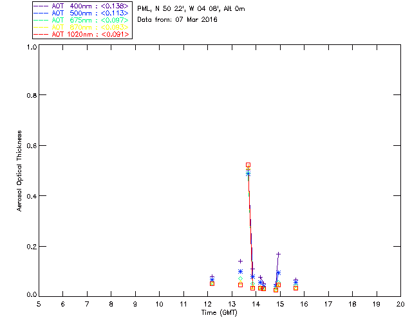Click the y-axis tick label 0.2
Viewport: 412px width, 329px height.
coord(32,247)
